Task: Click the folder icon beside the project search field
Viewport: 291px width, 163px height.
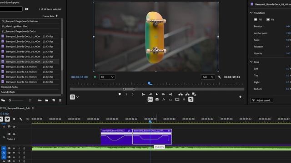Action: click(27, 9)
